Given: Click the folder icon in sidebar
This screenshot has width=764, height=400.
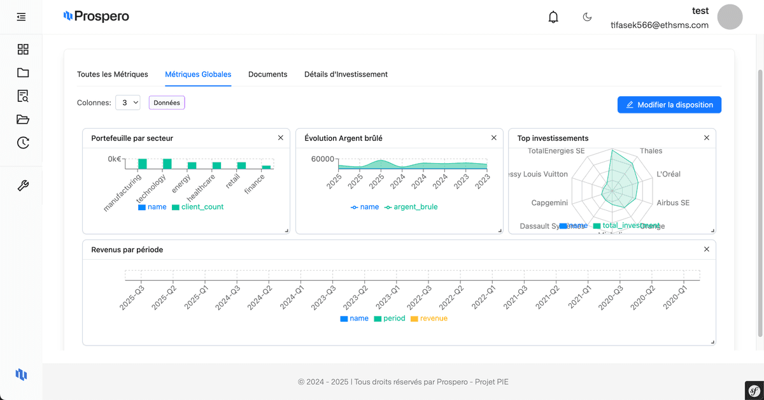Looking at the screenshot, I should pyautogui.click(x=23, y=73).
